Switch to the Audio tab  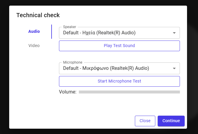34,31
